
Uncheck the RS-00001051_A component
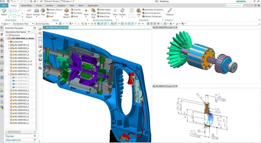11,45
